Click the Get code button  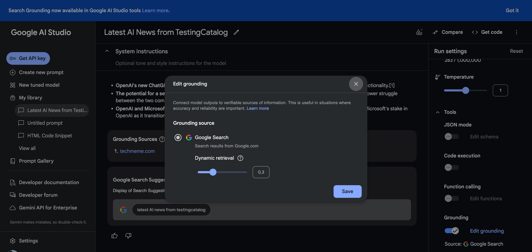pyautogui.click(x=487, y=32)
